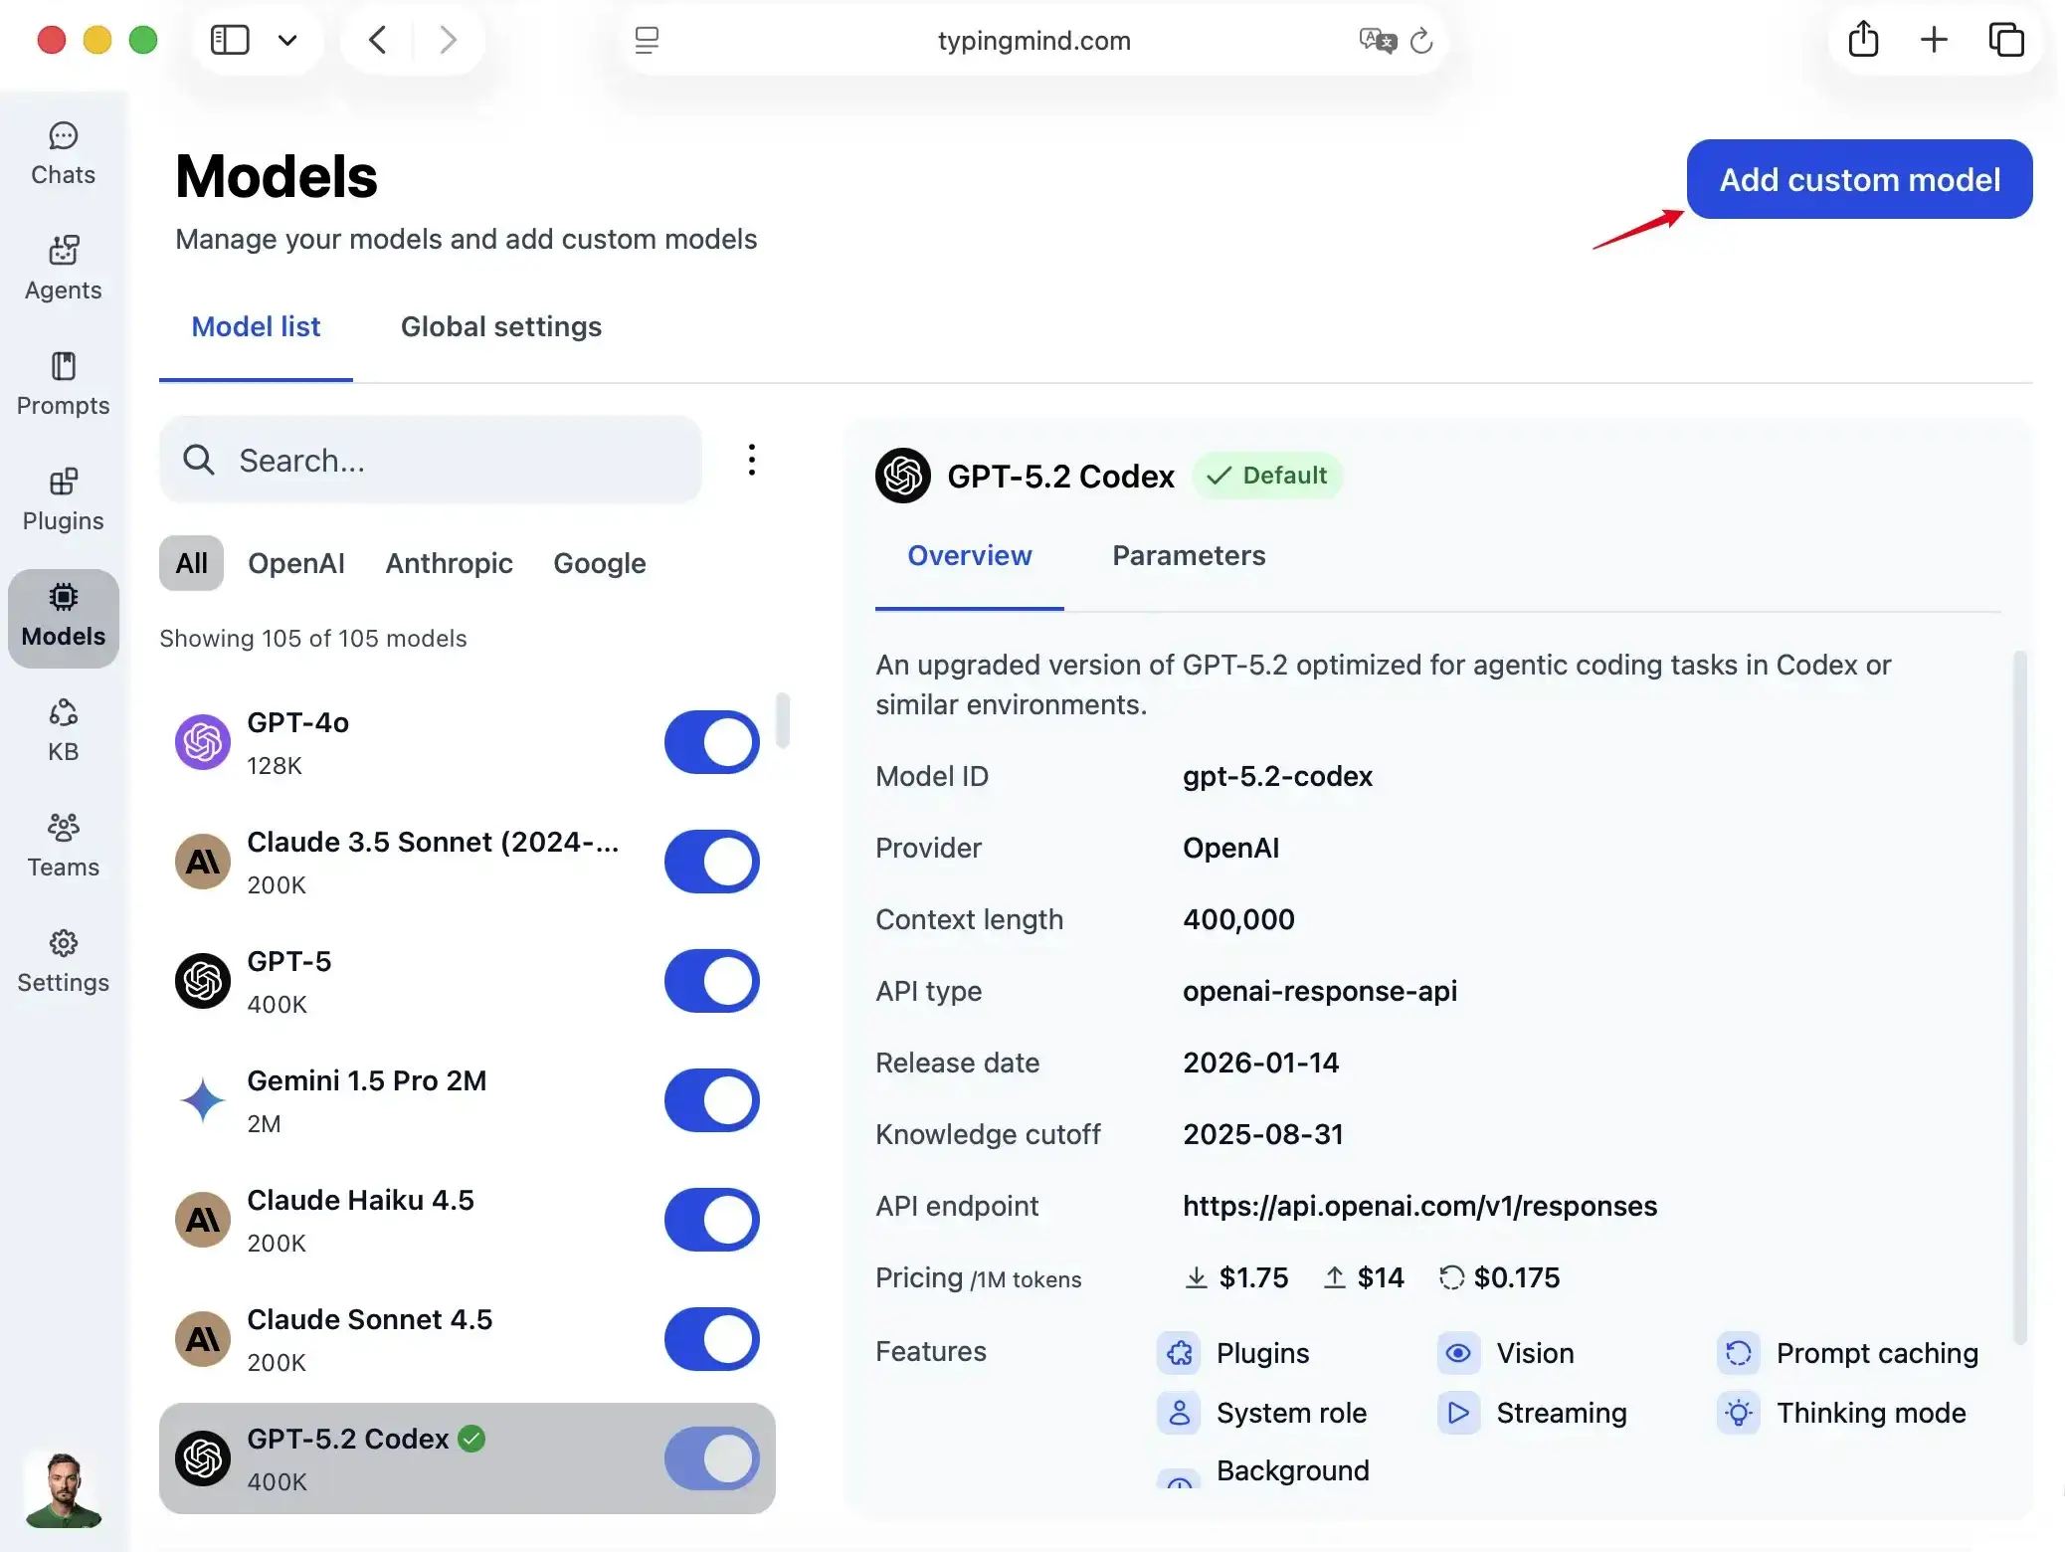Toggle off Claude Haiku 4.5 model
This screenshot has width=2065, height=1552.
tap(711, 1220)
